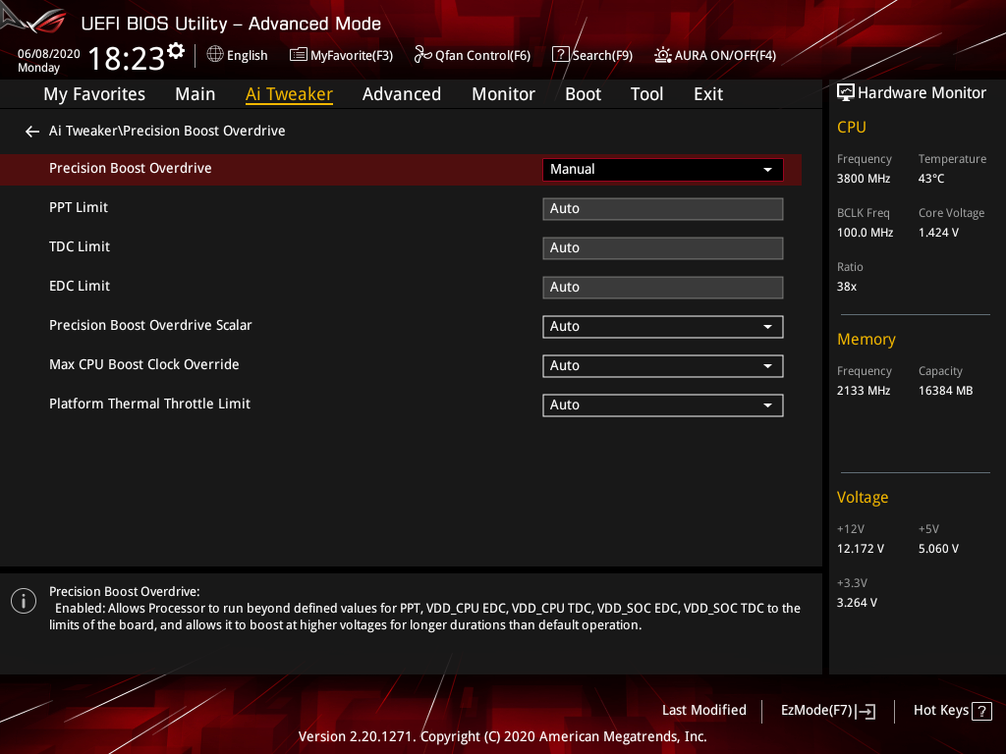The width and height of the screenshot is (1006, 754).
Task: Click the Version 2.20.1271 copyright text
Action: [502, 736]
